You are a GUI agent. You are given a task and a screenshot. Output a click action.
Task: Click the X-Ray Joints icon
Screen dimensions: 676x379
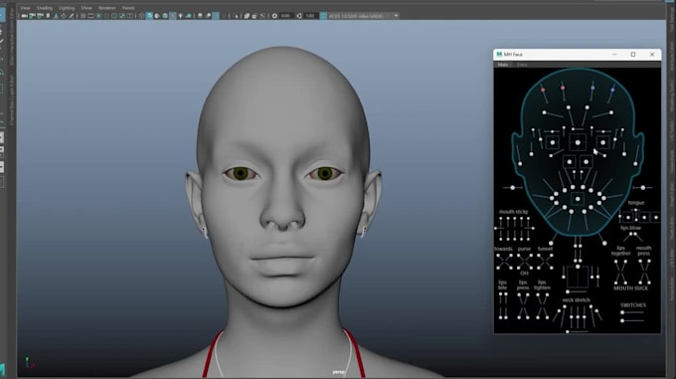262,16
